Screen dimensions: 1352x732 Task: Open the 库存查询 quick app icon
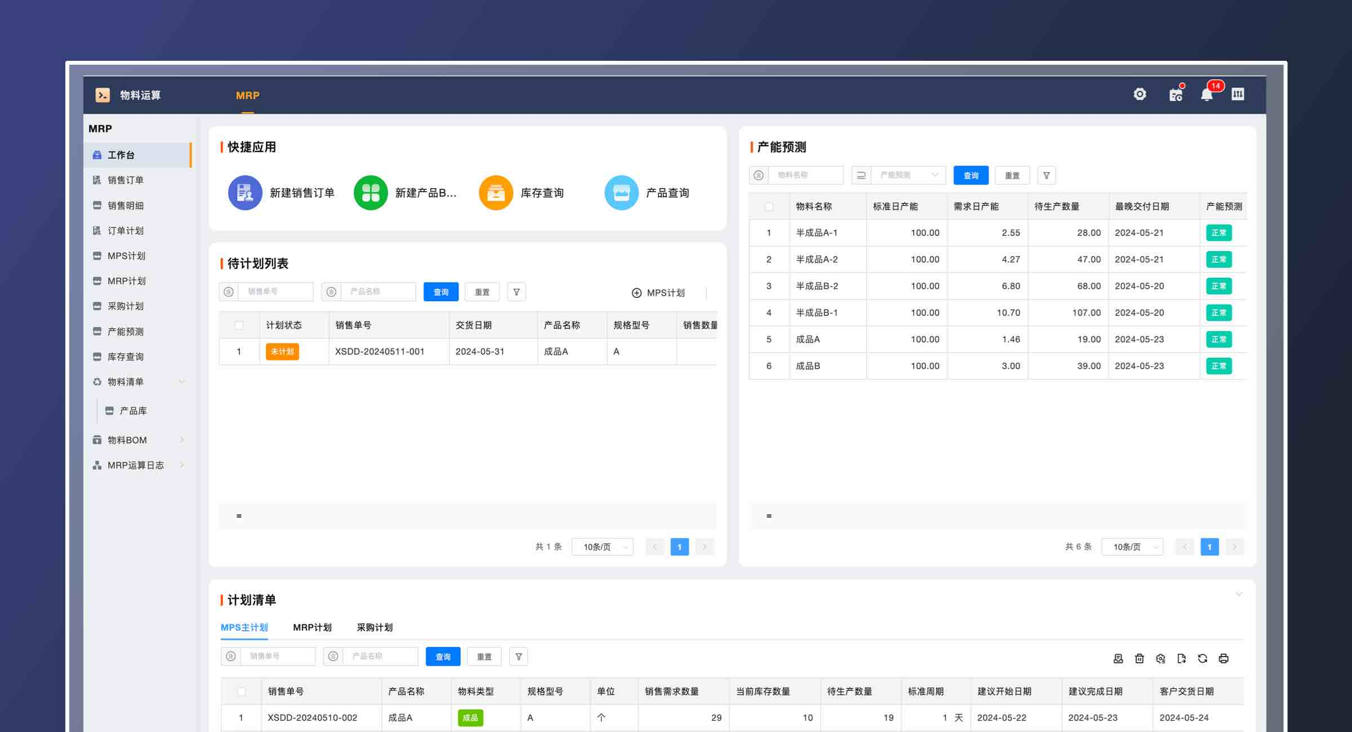496,192
